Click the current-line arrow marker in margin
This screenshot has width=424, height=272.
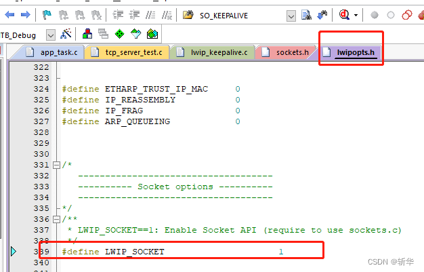pyautogui.click(x=14, y=252)
